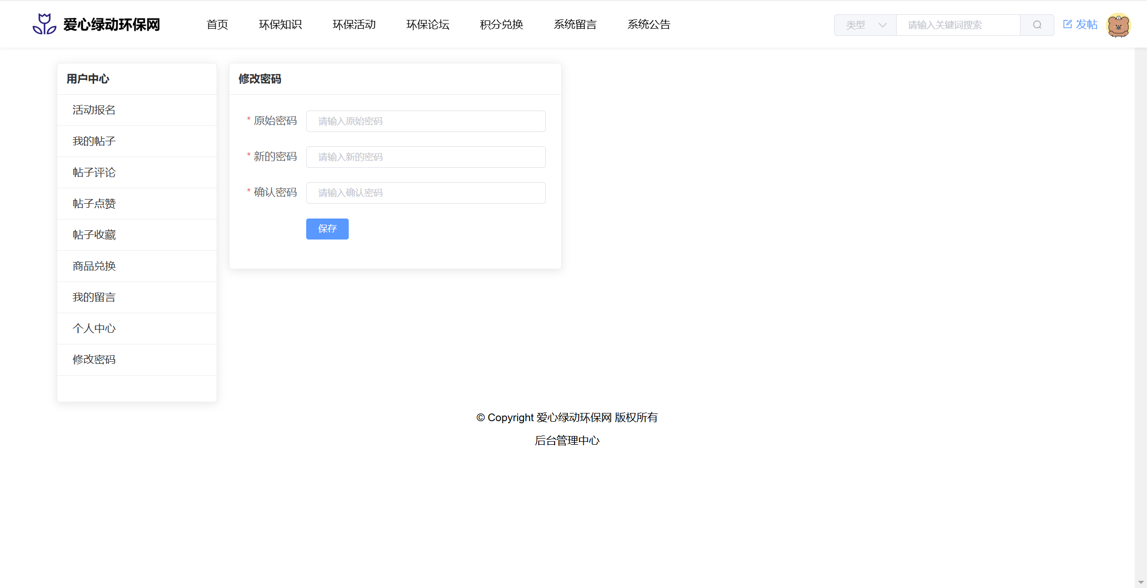Click the 后台管理中心 footer link
This screenshot has height=588, width=1147.
point(567,441)
